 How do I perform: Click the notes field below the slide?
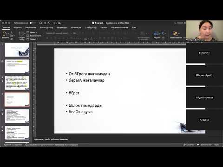pos(108,139)
